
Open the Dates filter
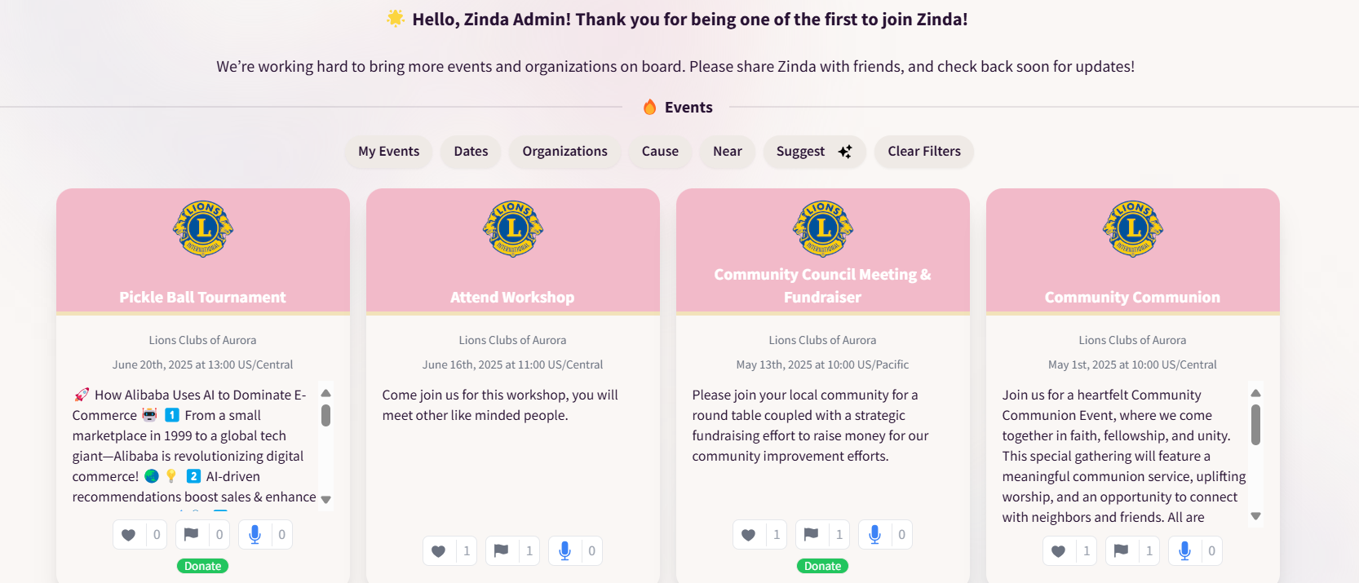(471, 152)
